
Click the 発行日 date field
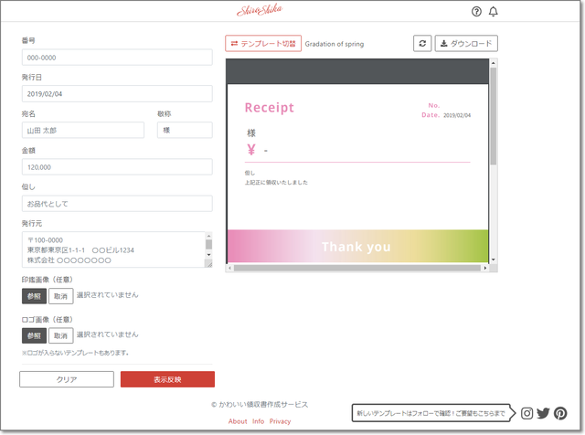click(116, 93)
